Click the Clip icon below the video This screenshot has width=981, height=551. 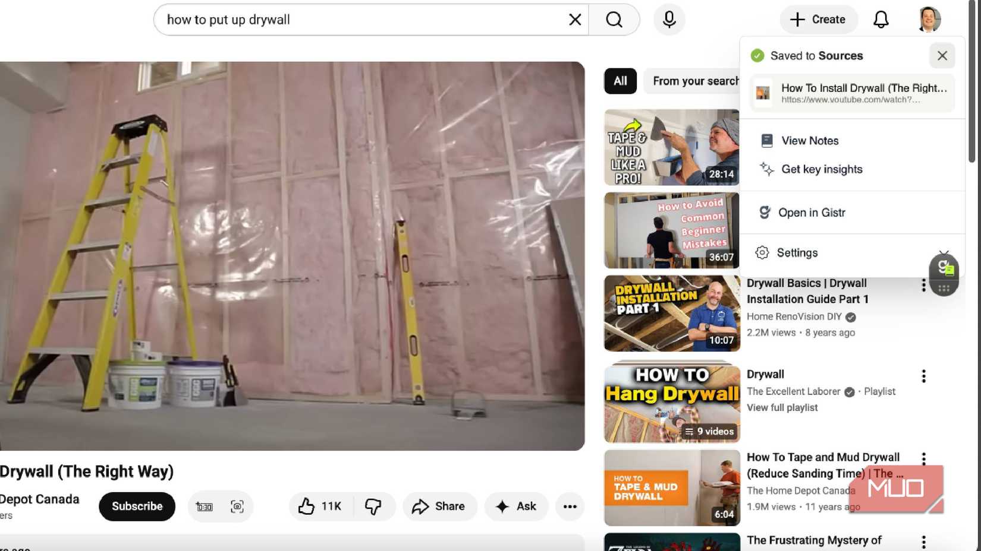205,506
